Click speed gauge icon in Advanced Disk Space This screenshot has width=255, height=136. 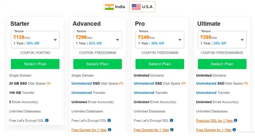point(121,83)
